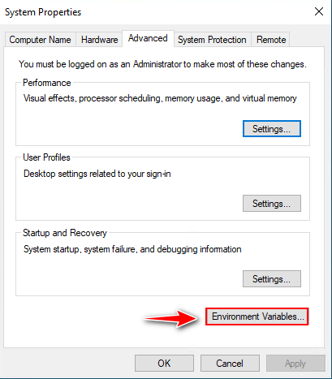Screen dimensions: 332x379
Task: Click the Administrator logon notice text
Action: (x=162, y=64)
